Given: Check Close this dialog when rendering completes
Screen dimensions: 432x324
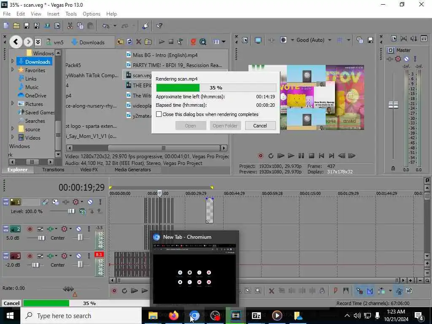Looking at the screenshot, I should pyautogui.click(x=159, y=114).
